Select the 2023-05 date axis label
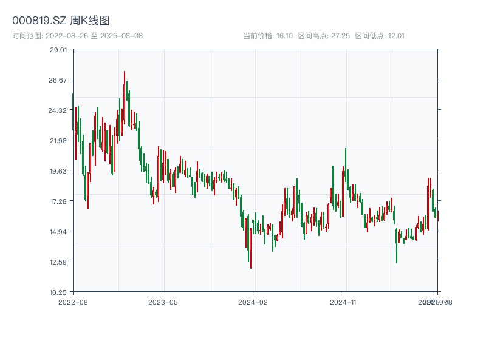 tap(163, 302)
